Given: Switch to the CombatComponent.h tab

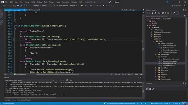Looking at the screenshot, I should point(33,10).
